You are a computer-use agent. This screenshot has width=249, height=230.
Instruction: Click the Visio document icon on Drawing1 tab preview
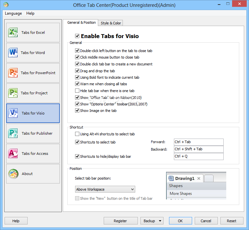pos(171,178)
